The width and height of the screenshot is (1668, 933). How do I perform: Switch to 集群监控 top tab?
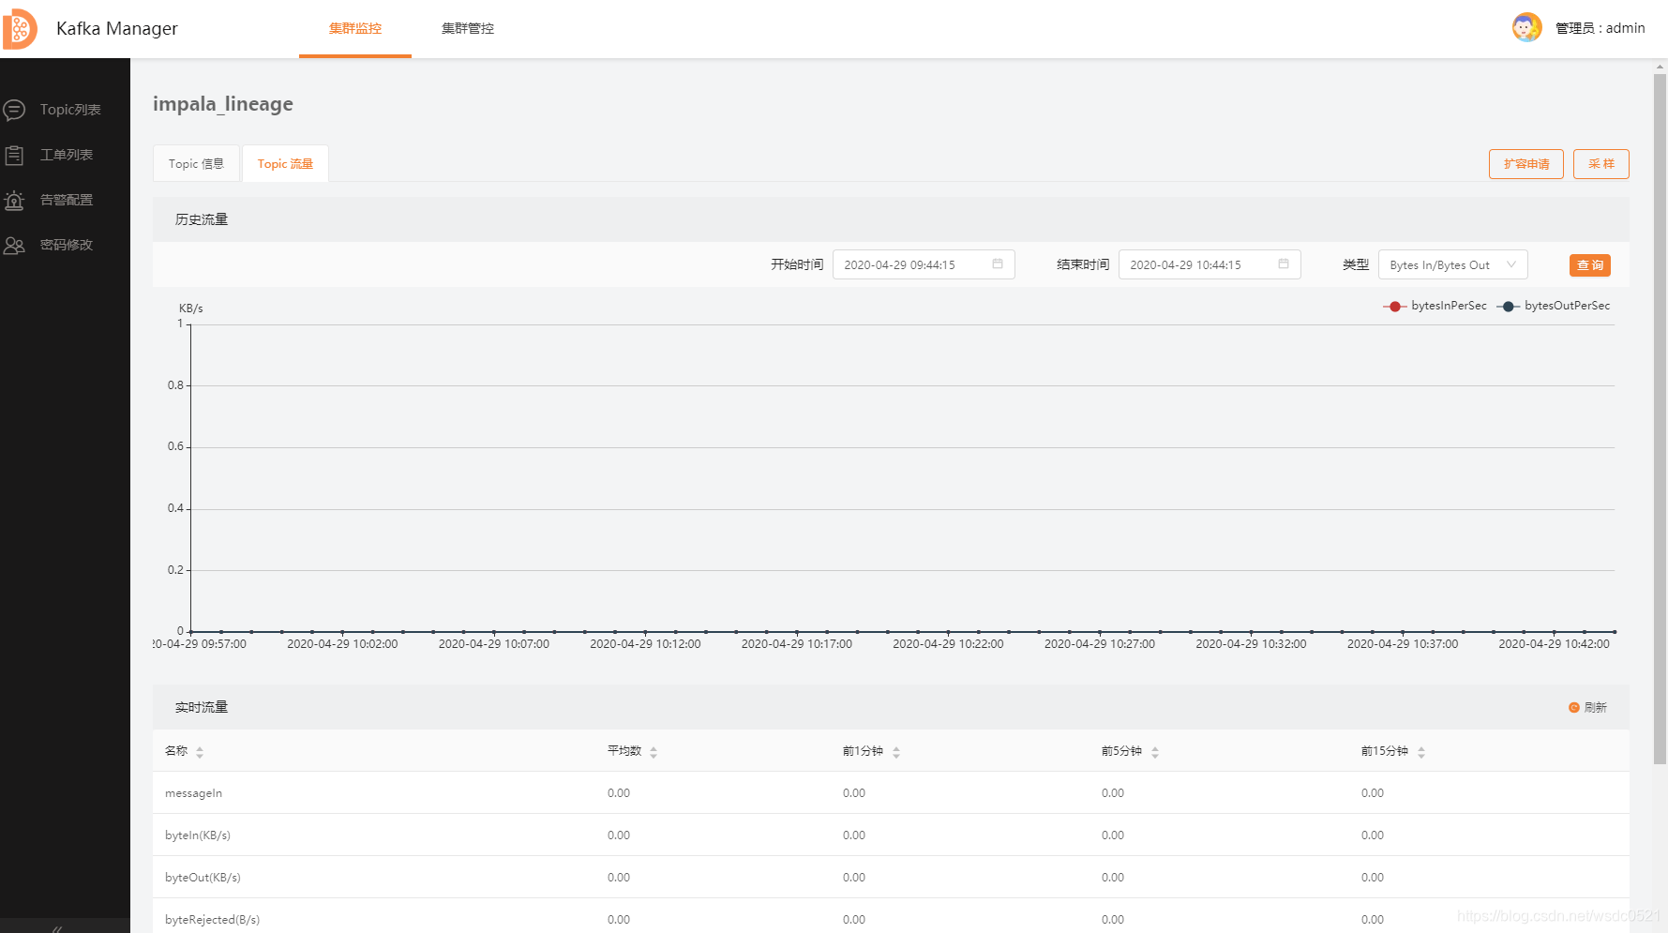(355, 28)
